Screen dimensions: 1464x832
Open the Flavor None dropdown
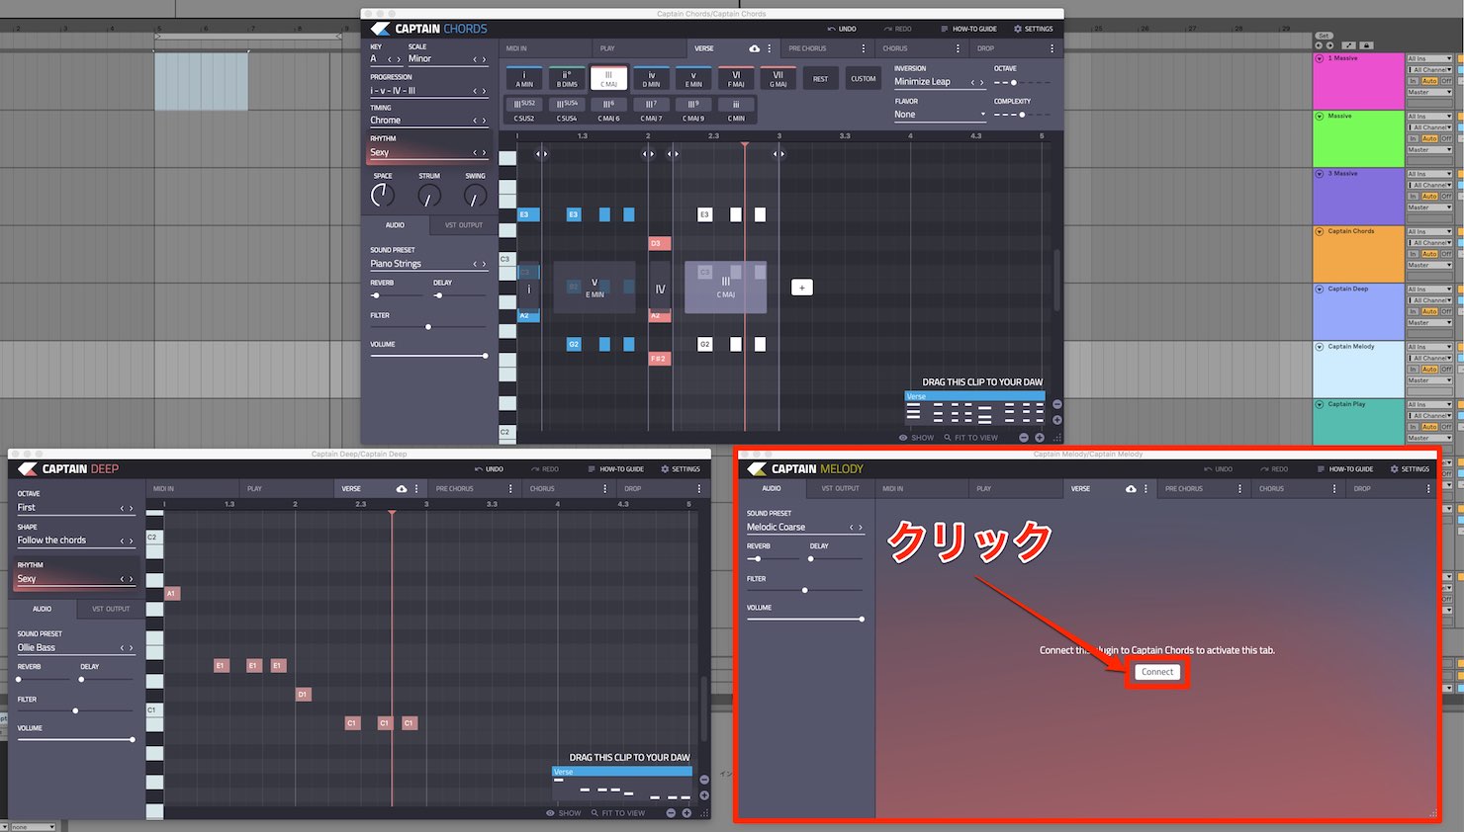coord(940,115)
